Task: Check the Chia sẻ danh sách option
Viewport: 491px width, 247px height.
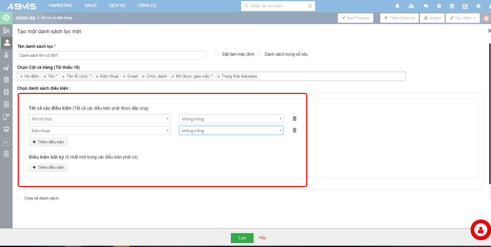Action: (x=19, y=198)
